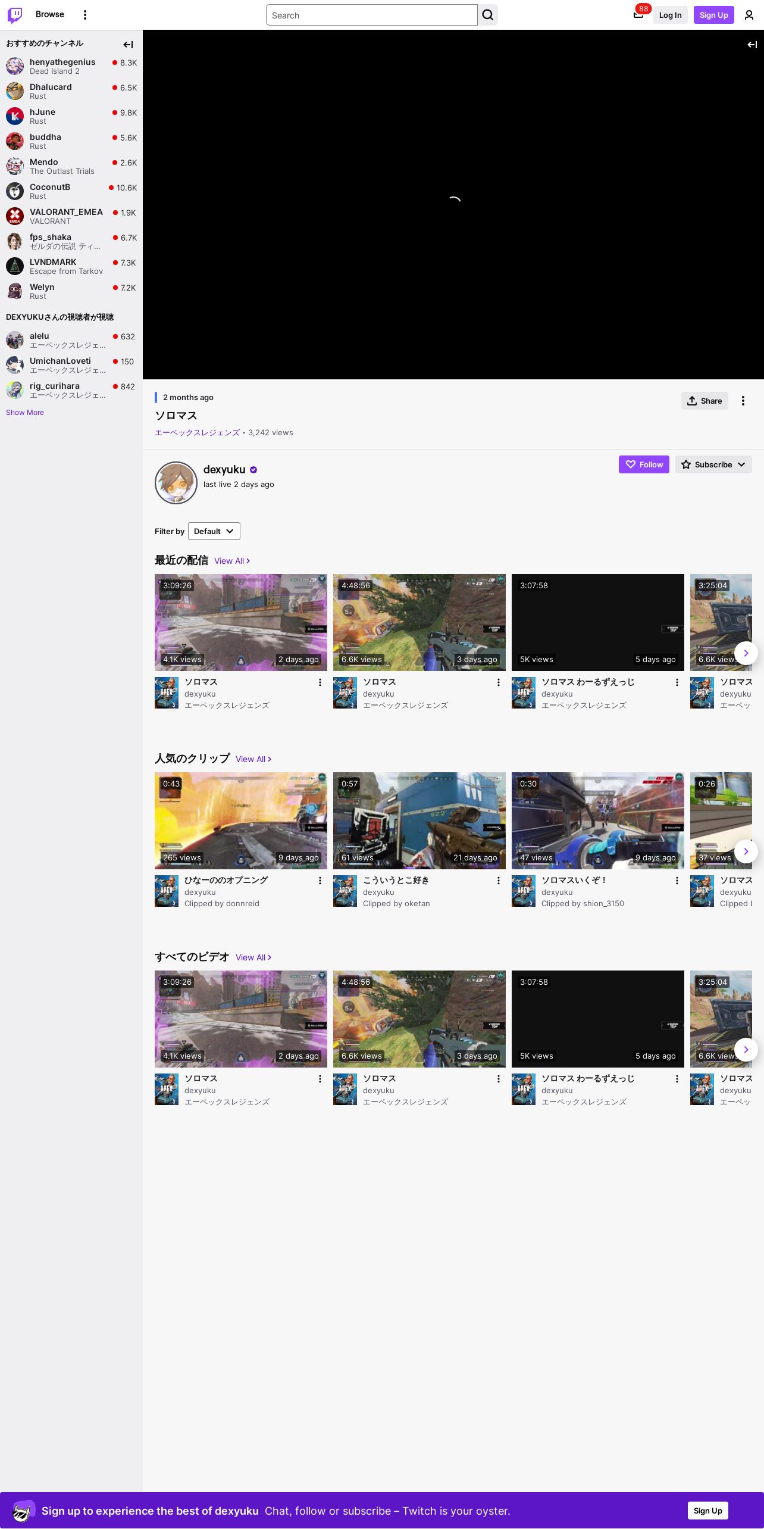Next arrow in 最近の配信 carousel

point(746,653)
